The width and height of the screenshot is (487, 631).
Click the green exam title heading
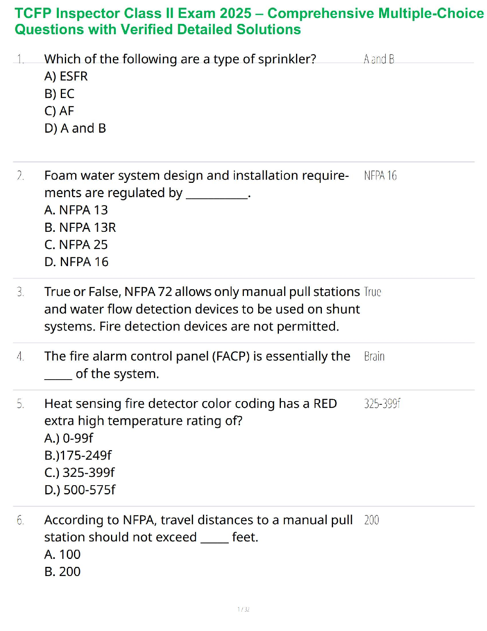[249, 21]
